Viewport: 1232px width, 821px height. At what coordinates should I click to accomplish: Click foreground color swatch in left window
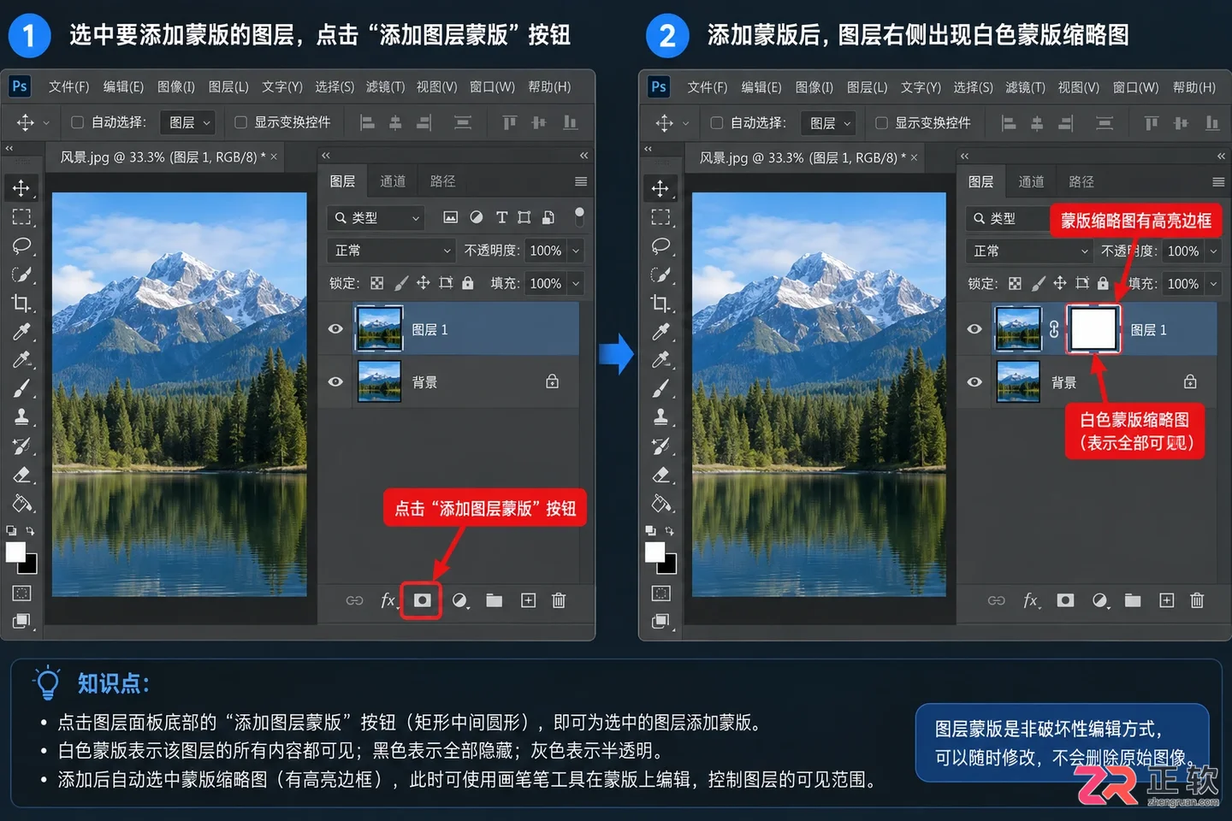click(x=15, y=552)
